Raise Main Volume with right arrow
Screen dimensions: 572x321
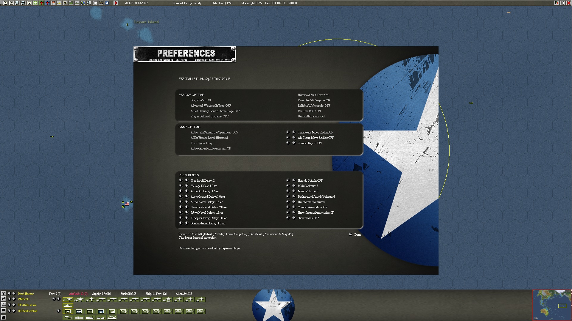(294, 186)
